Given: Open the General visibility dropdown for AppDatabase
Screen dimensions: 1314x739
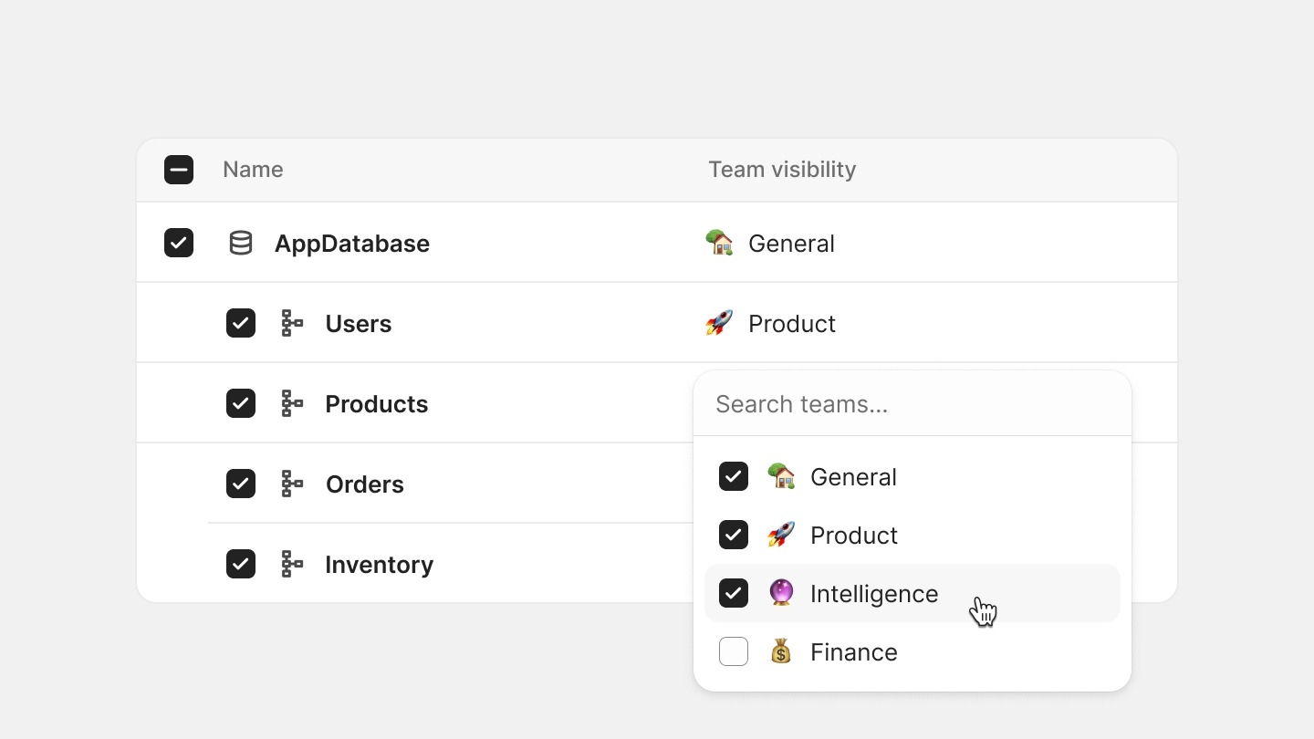Looking at the screenshot, I should click(790, 244).
